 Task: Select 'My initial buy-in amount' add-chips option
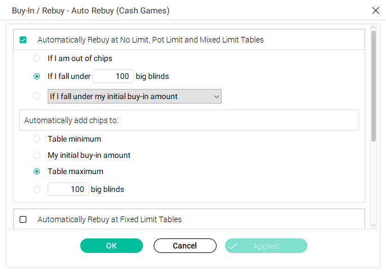pyautogui.click(x=37, y=155)
